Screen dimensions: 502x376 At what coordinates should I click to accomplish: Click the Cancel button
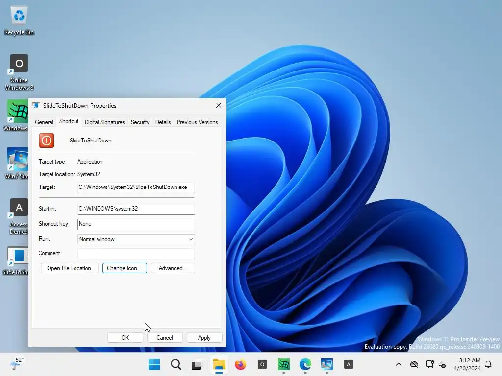point(165,338)
